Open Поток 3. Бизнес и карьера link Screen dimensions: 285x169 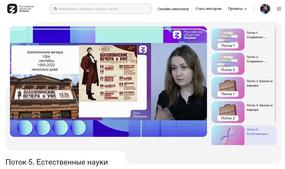(259, 83)
